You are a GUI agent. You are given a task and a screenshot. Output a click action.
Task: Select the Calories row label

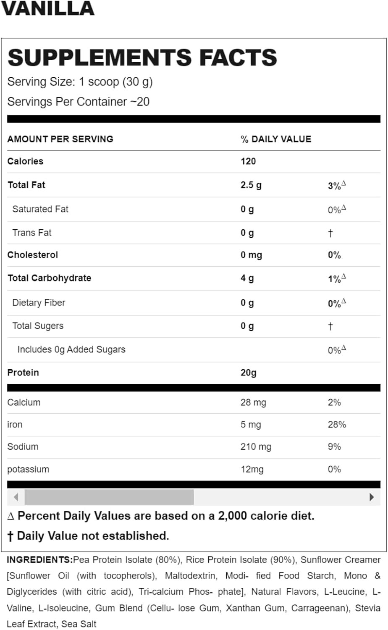25,161
